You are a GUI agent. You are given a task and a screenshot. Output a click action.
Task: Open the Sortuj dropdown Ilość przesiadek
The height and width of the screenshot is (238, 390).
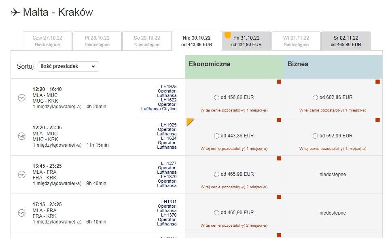(x=68, y=66)
